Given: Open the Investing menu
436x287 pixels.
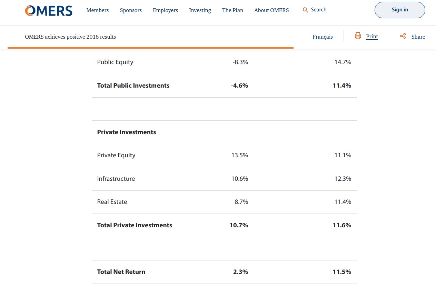Looking at the screenshot, I should coord(200,10).
